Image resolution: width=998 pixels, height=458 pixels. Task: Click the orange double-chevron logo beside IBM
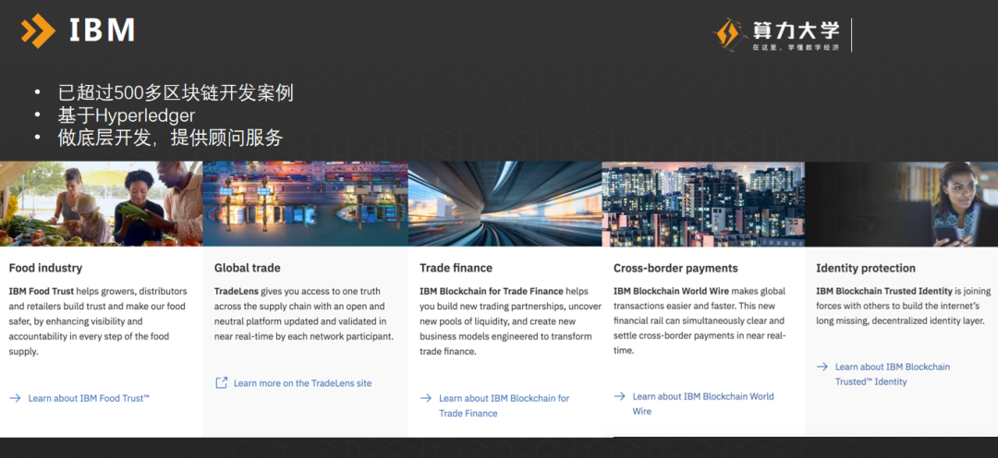click(38, 30)
